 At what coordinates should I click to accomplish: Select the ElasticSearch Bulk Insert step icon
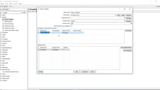coord(3,72)
